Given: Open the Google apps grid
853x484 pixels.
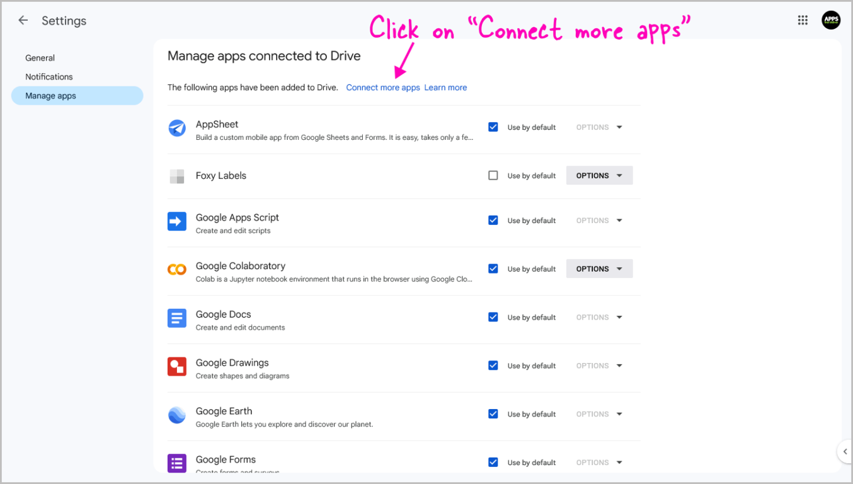Looking at the screenshot, I should click(x=803, y=20).
